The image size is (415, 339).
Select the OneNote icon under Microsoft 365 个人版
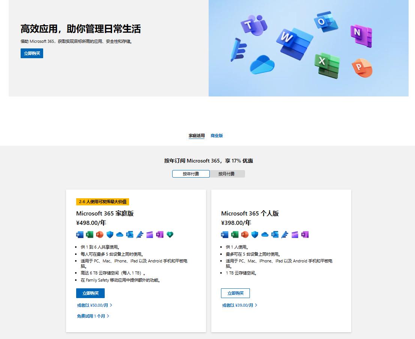coord(304,234)
